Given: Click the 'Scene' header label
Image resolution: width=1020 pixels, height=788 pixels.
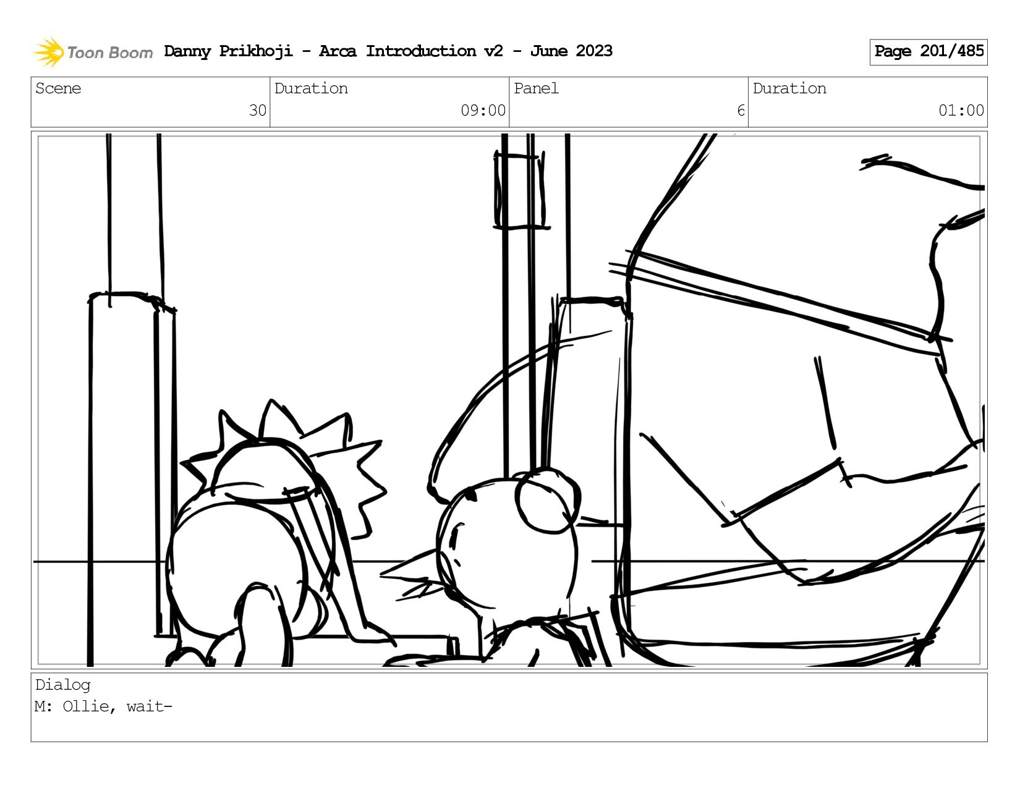Looking at the screenshot, I should [58, 88].
